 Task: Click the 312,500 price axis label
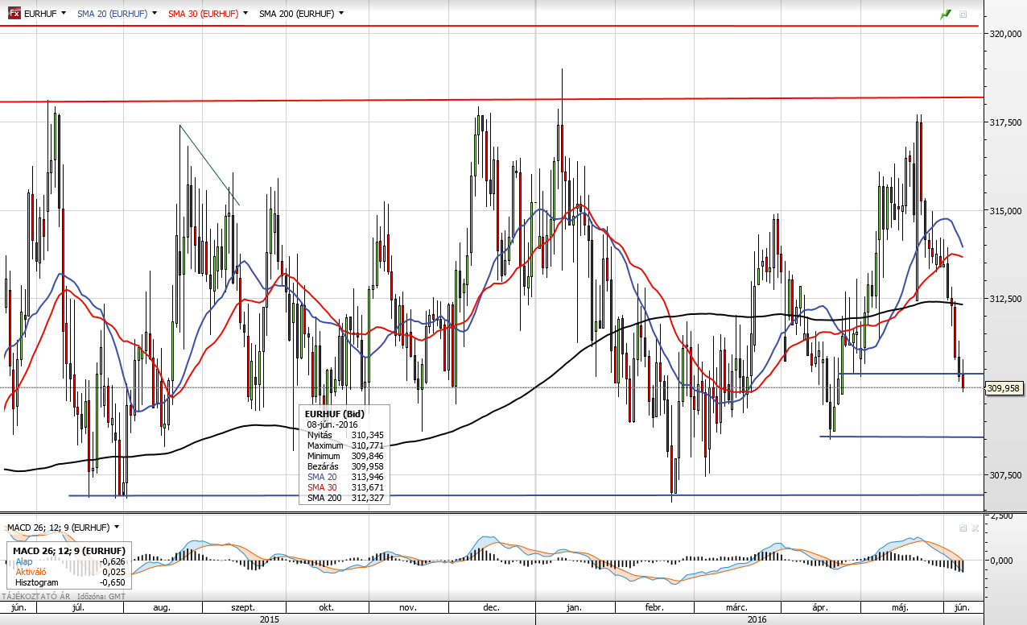(x=1006, y=300)
